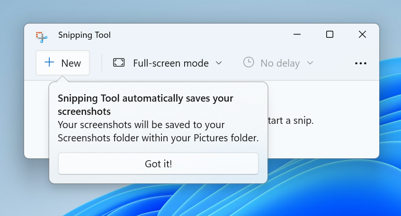
Task: Click the full-screen snip mode rectangle icon
Action: click(x=119, y=63)
